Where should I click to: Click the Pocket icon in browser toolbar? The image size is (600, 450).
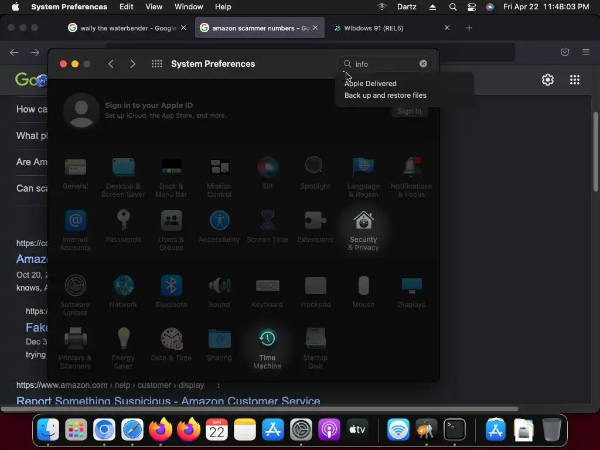click(x=564, y=52)
